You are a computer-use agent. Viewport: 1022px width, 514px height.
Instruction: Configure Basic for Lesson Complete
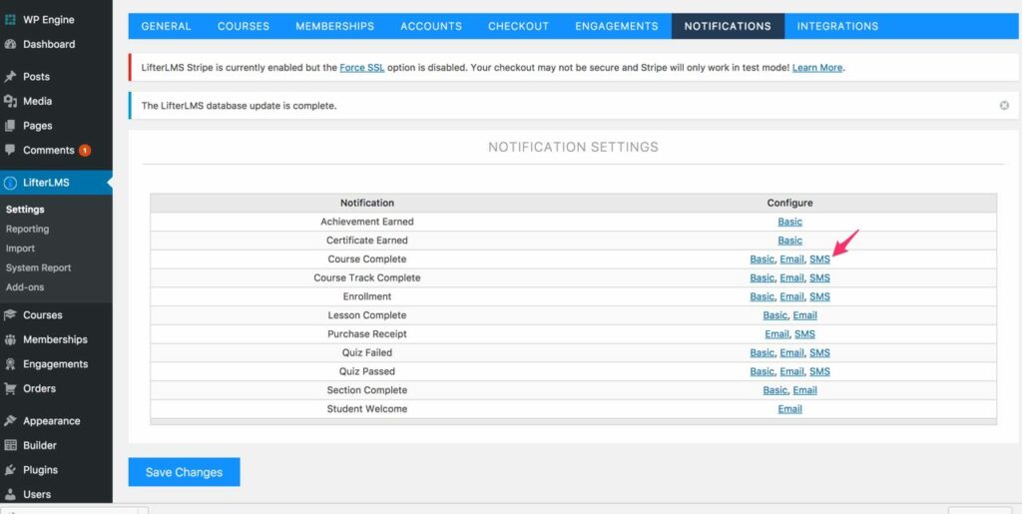[774, 315]
